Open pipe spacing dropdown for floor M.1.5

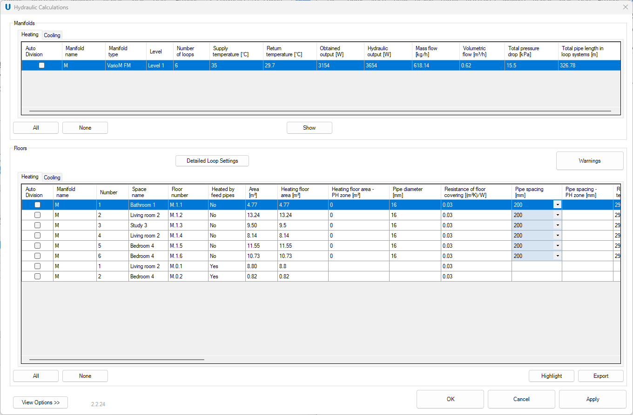(557, 246)
